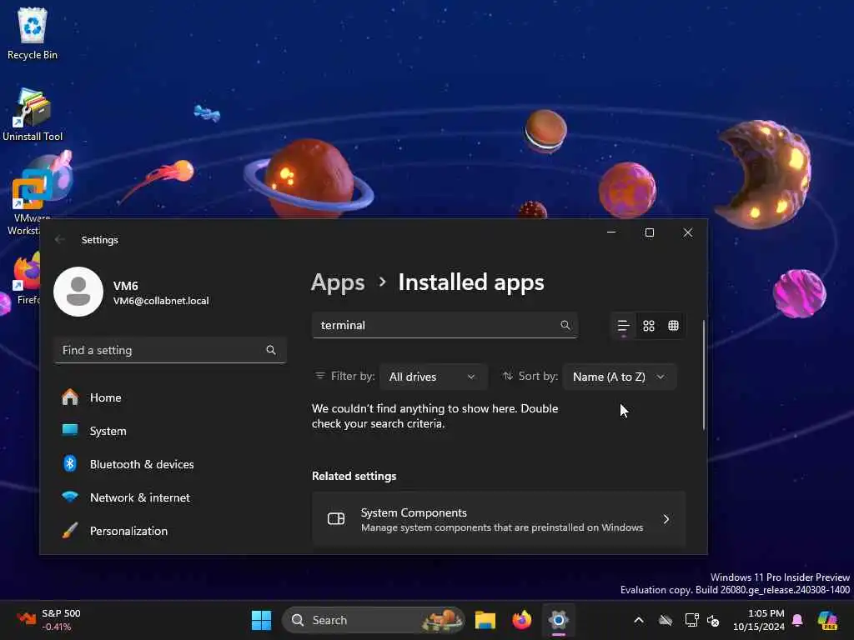Click the Settings window scrollbar
Screen dimensions: 854x640
coord(704,375)
